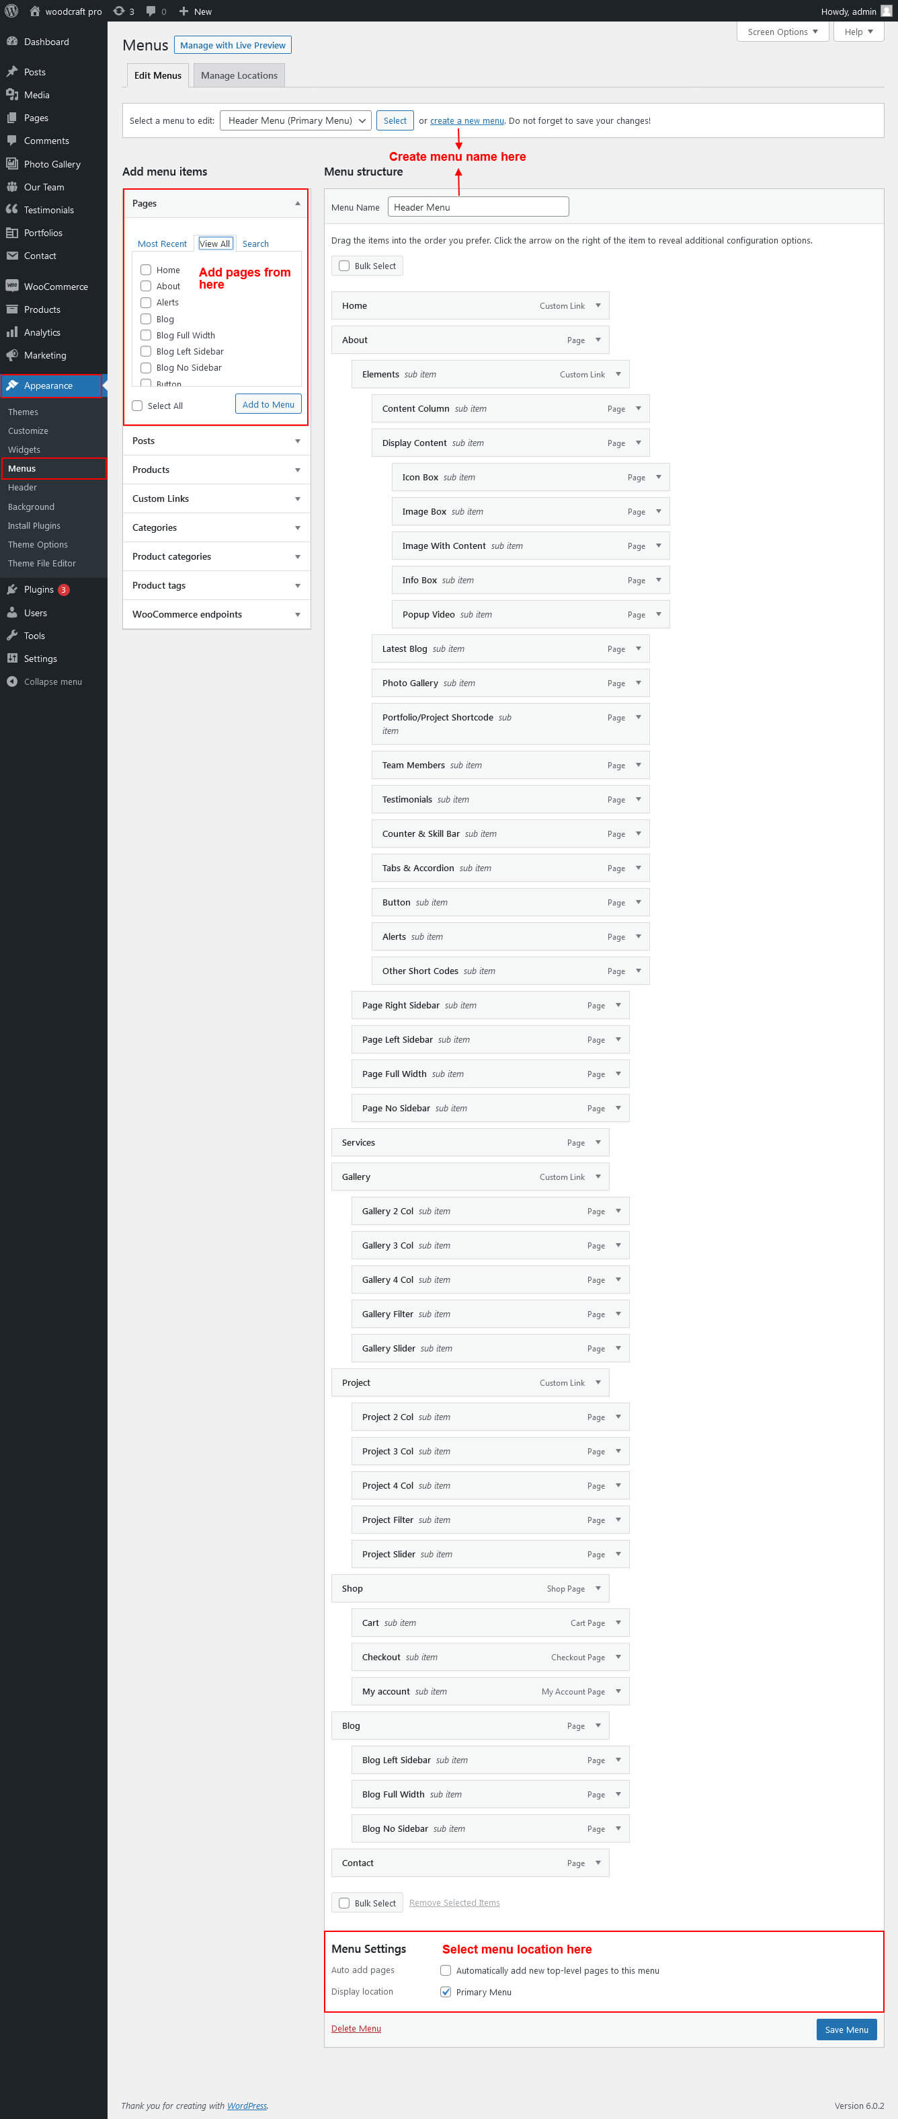Open Photo Gallery from the sidebar
The width and height of the screenshot is (898, 2119).
click(x=53, y=163)
